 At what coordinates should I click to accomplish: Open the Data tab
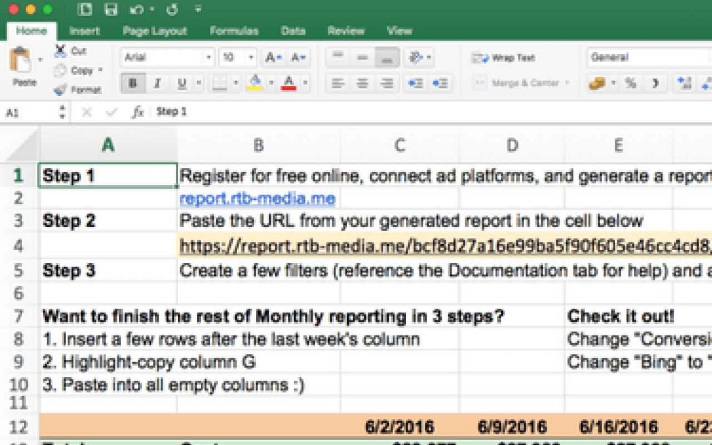(293, 31)
